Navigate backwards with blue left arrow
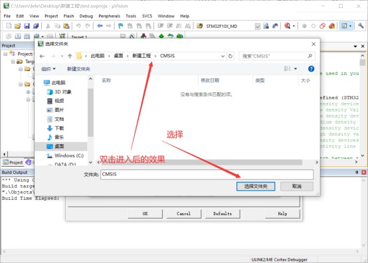Image resolution: width=368 pixels, height=263 pixels. pyautogui.click(x=100, y=26)
